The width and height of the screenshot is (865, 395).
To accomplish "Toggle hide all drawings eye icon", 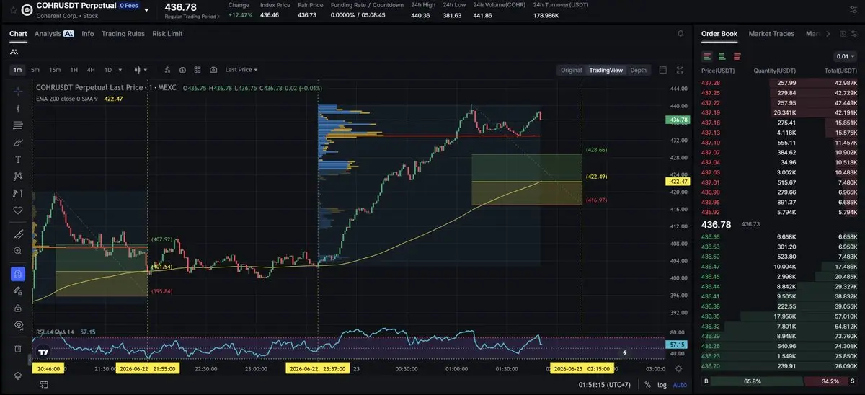I will pos(18,325).
